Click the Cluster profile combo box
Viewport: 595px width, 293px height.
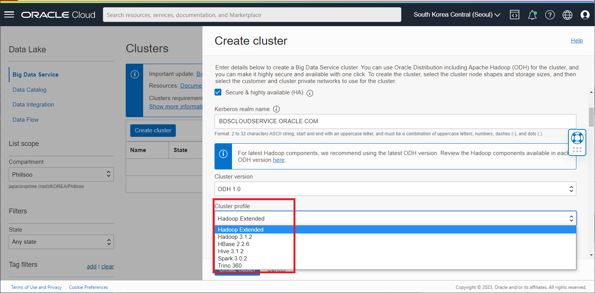[395, 218]
